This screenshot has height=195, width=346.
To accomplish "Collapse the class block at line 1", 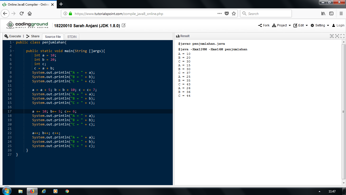I will pos(13,42).
